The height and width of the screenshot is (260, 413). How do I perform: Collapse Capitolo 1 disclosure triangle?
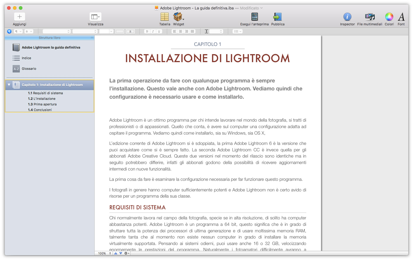(9, 85)
